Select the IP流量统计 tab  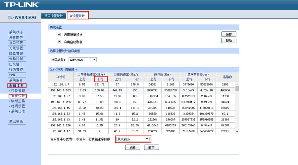(77, 16)
